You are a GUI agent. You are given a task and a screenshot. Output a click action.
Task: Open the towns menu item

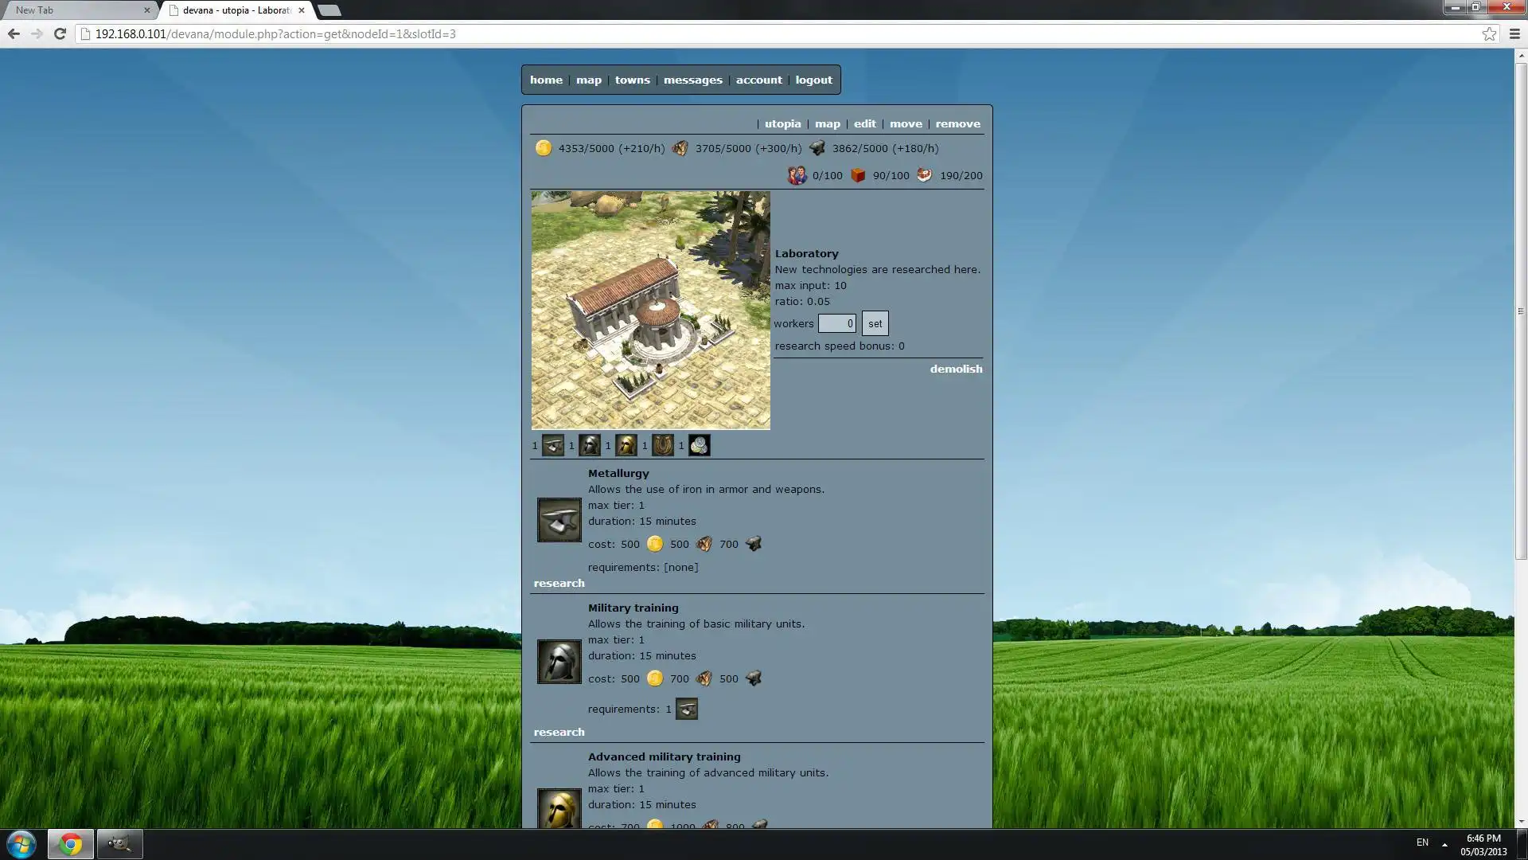click(x=632, y=79)
